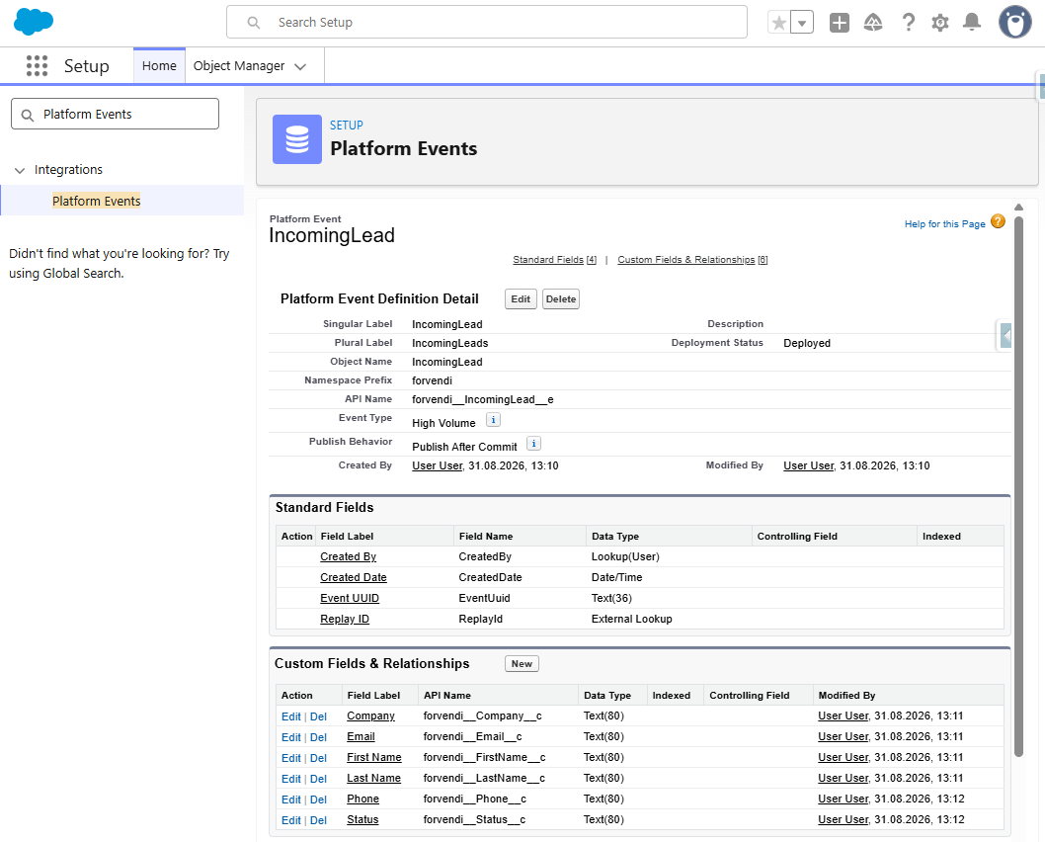Select Platform Events in the sidebar
This screenshot has width=1045, height=842.
tap(97, 202)
